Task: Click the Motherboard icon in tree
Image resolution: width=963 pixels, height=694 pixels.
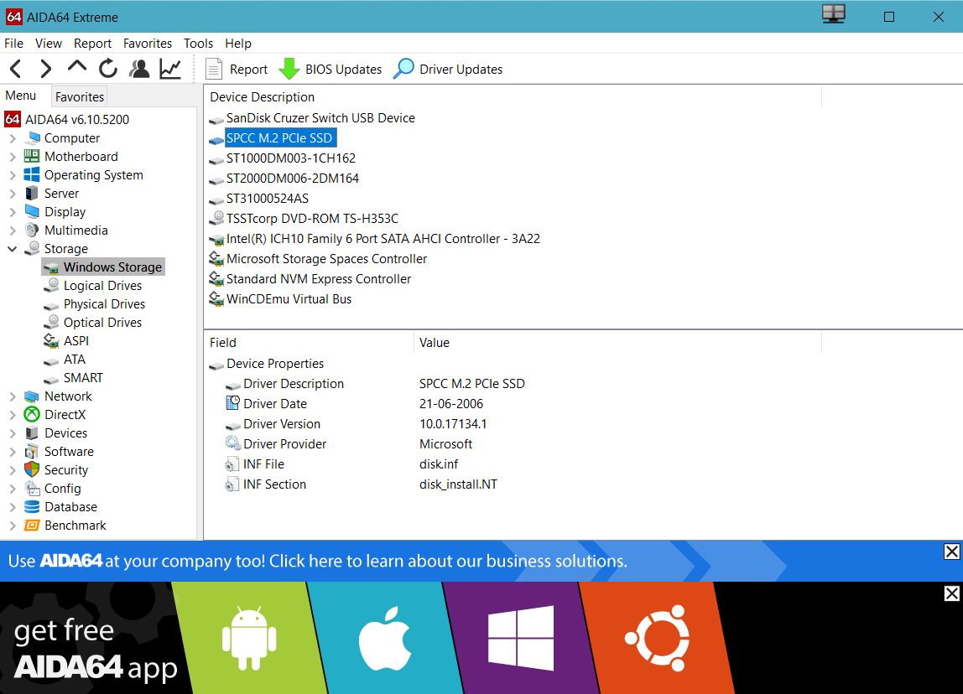Action: 32,157
